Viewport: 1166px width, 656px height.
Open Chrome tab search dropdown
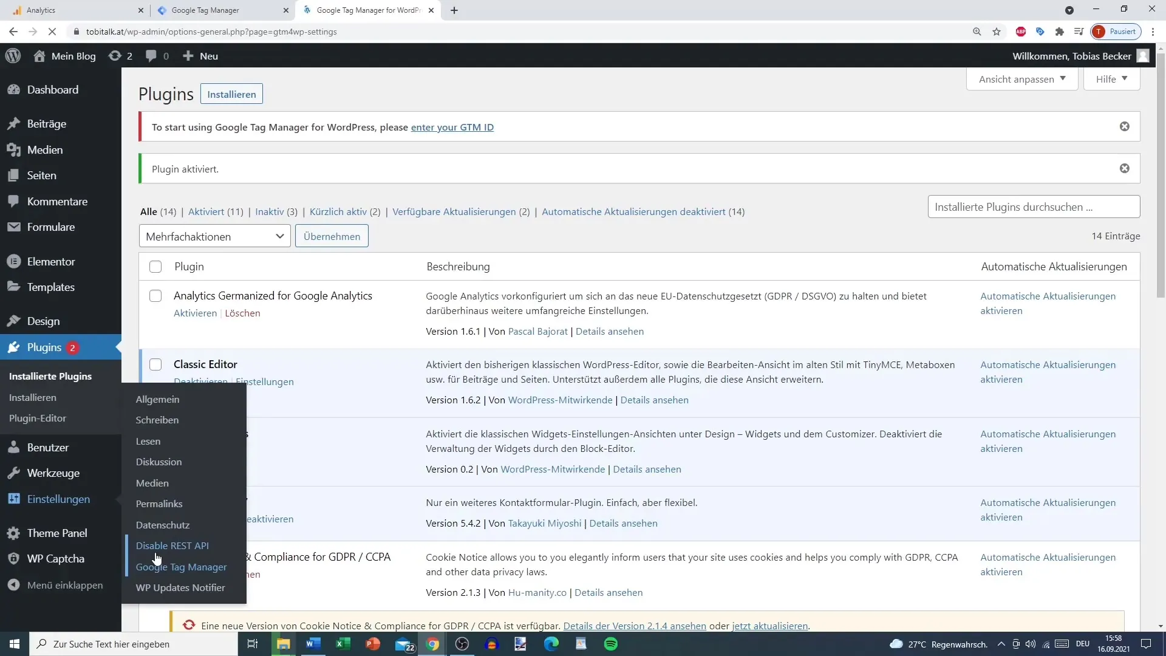coord(1069,10)
